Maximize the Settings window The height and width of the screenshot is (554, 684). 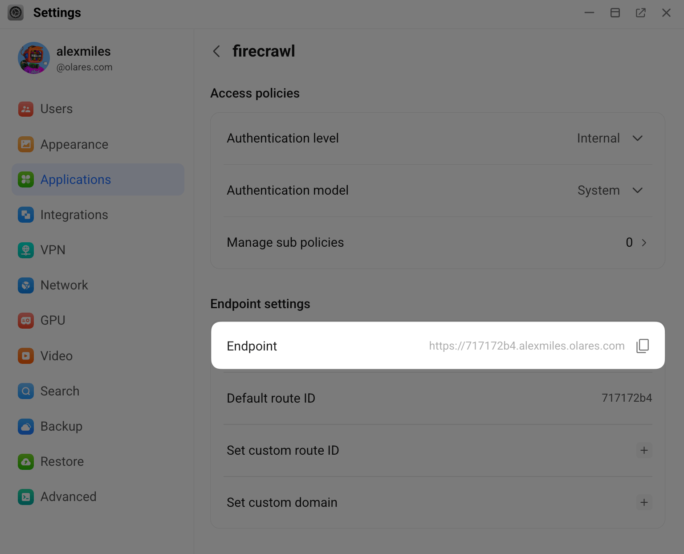tap(615, 12)
